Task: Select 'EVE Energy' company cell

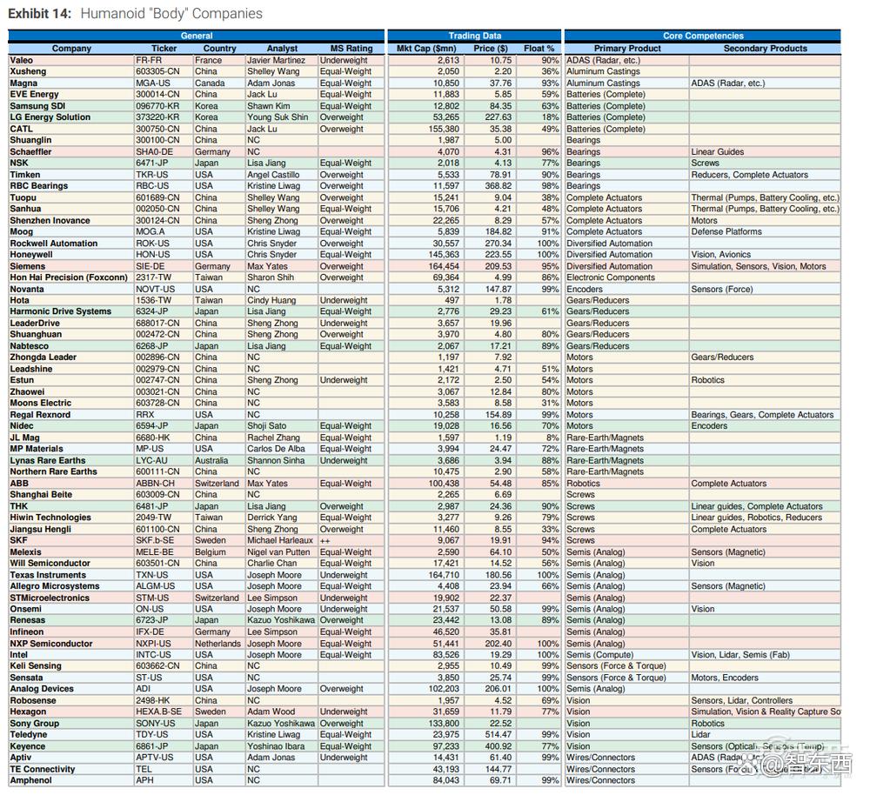Action: (x=34, y=94)
